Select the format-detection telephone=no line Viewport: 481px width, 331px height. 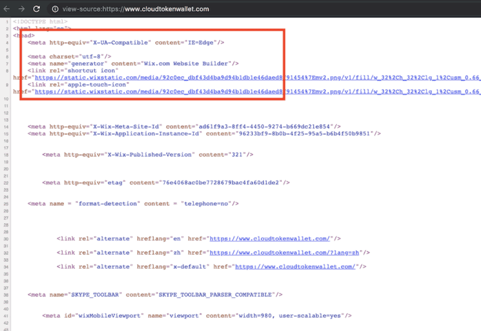coord(133,204)
